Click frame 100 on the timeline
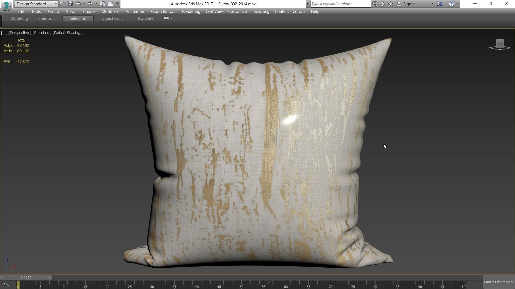The width and height of the screenshot is (515, 289). (x=464, y=286)
